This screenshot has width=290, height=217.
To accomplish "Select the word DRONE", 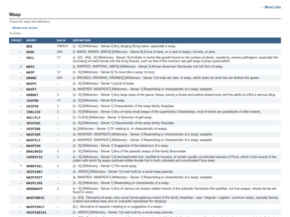I will coord(31,78).
